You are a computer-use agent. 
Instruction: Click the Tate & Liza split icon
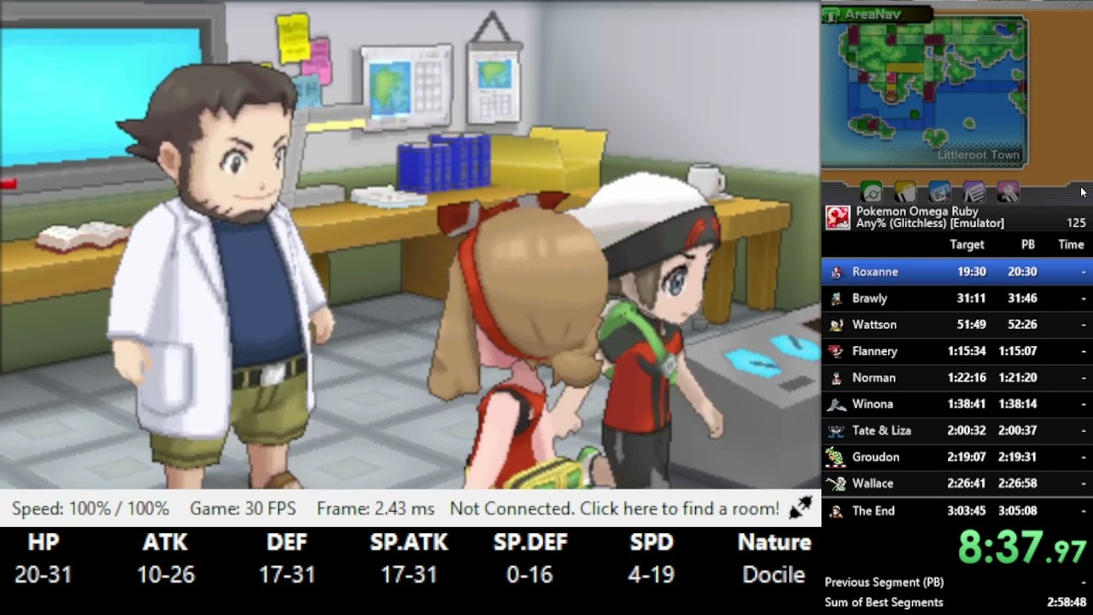coord(836,430)
